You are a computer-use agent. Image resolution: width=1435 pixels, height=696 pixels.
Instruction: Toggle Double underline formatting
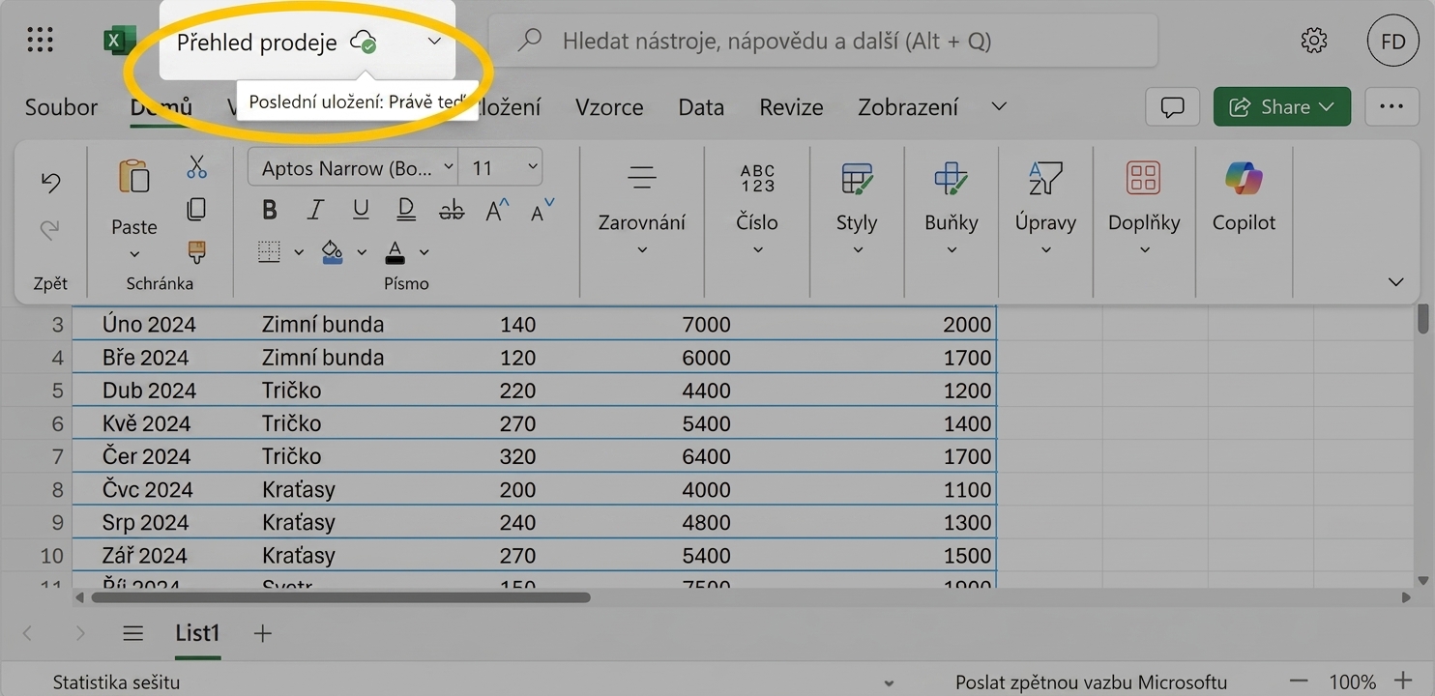pyautogui.click(x=406, y=210)
